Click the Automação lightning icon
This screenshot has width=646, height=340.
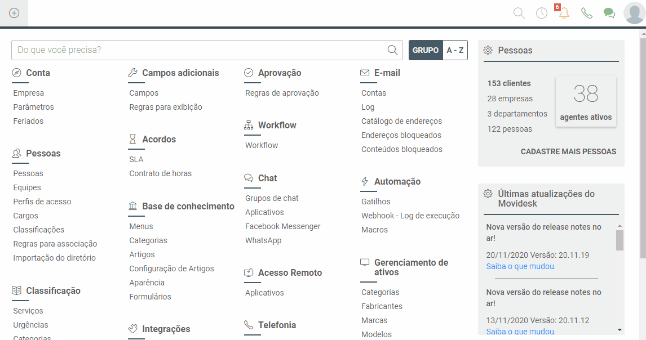coord(365,181)
